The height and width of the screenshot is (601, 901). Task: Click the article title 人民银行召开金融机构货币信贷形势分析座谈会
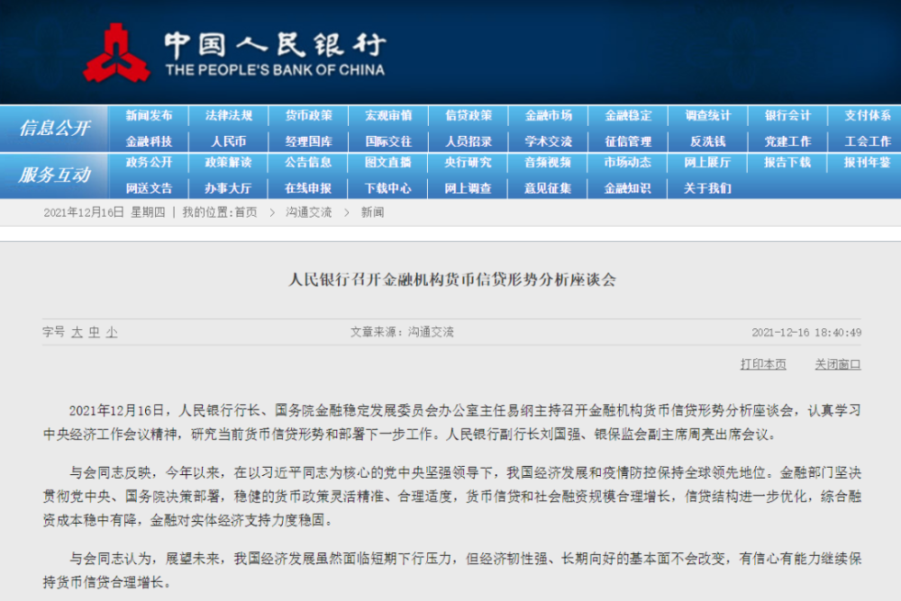[x=452, y=280]
